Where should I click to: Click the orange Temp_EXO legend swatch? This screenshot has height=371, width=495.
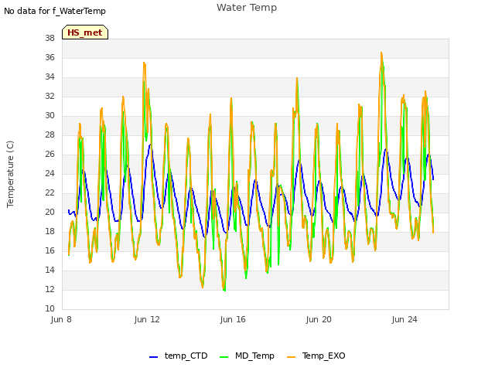click(291, 357)
